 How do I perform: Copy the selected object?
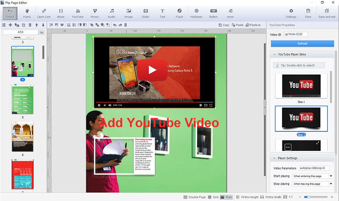pyautogui.click(x=224, y=25)
